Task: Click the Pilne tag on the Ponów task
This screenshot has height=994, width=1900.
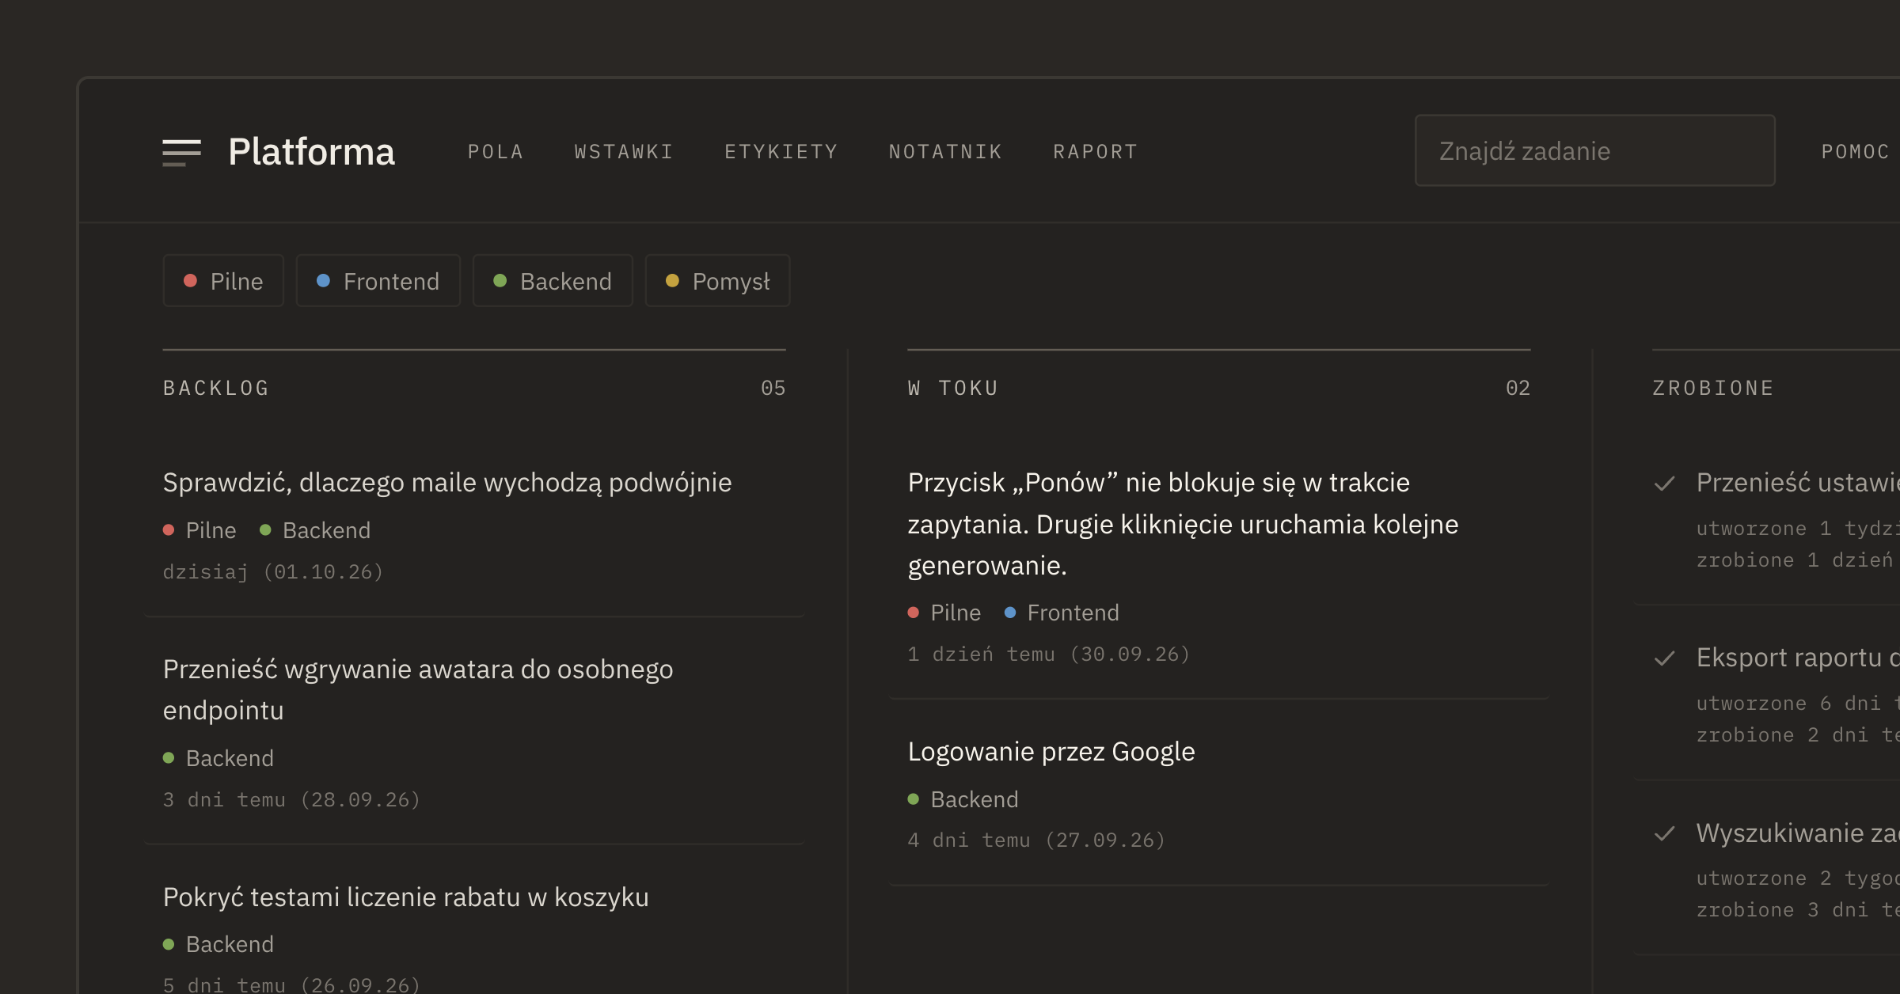Action: click(944, 613)
